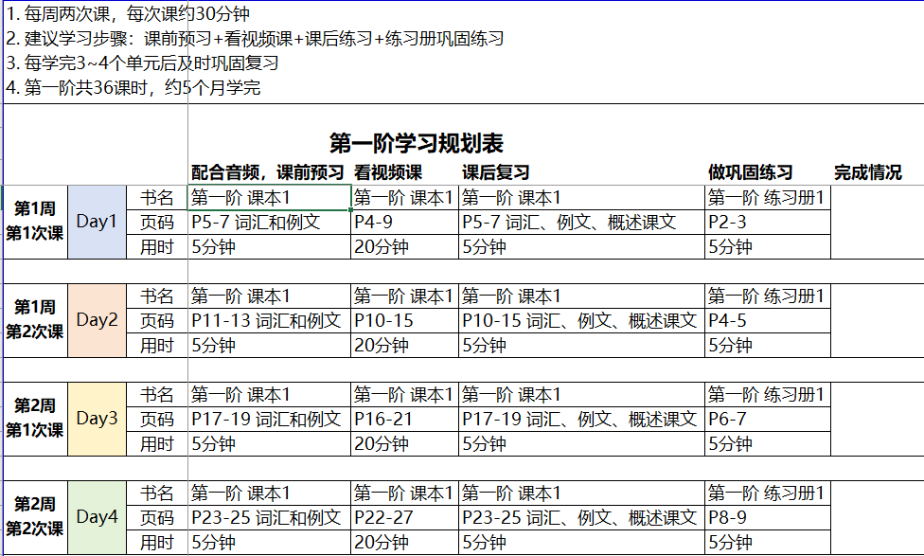The width and height of the screenshot is (924, 556).
Task: Select cell P23-25 词汇、例文、概述课文
Action: 581,518
